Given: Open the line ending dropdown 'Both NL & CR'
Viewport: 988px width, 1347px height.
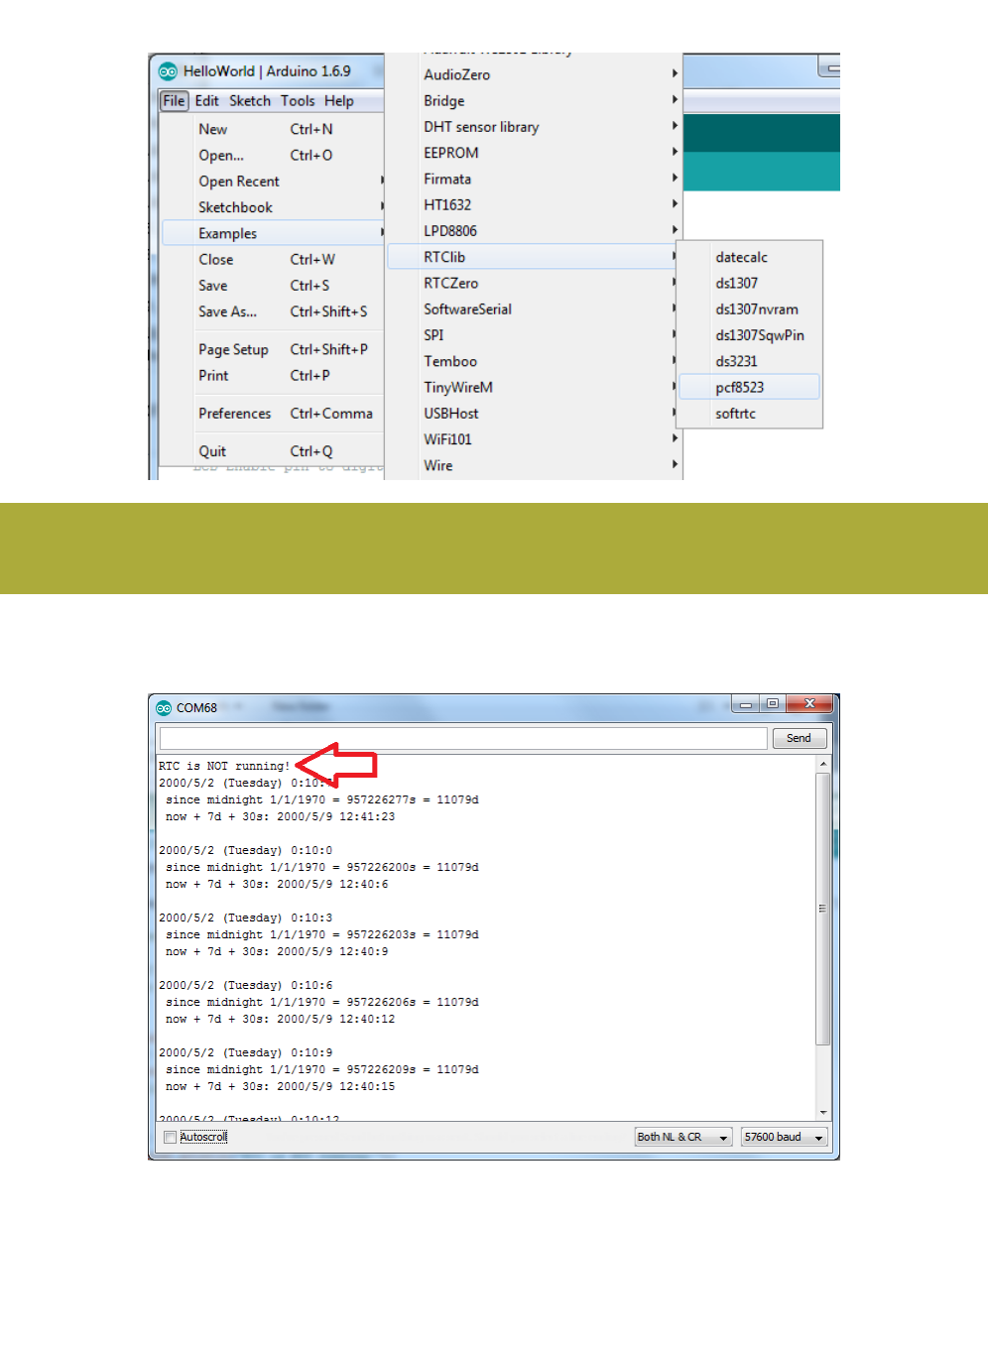Looking at the screenshot, I should click(683, 1137).
